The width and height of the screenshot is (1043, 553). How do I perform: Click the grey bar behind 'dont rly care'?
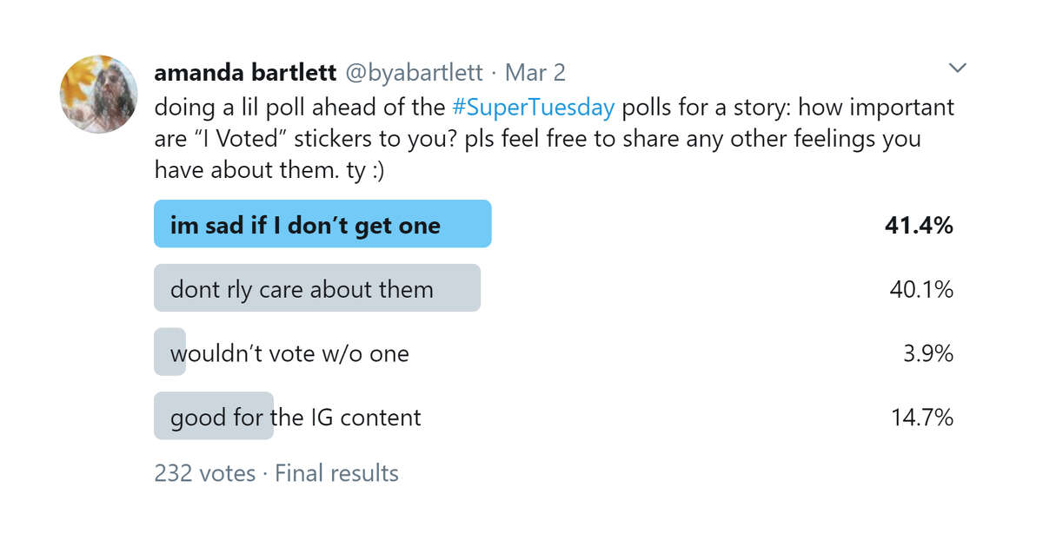317,287
